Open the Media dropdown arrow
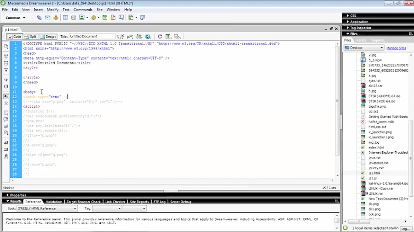Image resolution: width=414 pixels, height=232 pixels. coord(98,17)
